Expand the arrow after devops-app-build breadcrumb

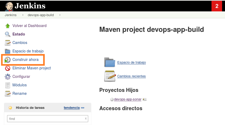tap(60, 15)
